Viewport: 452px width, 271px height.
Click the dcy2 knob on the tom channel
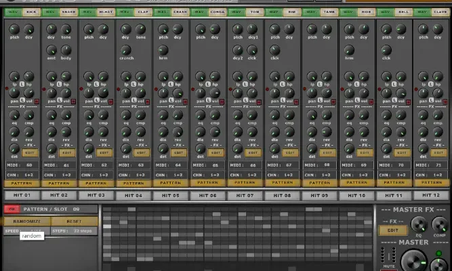237,50
